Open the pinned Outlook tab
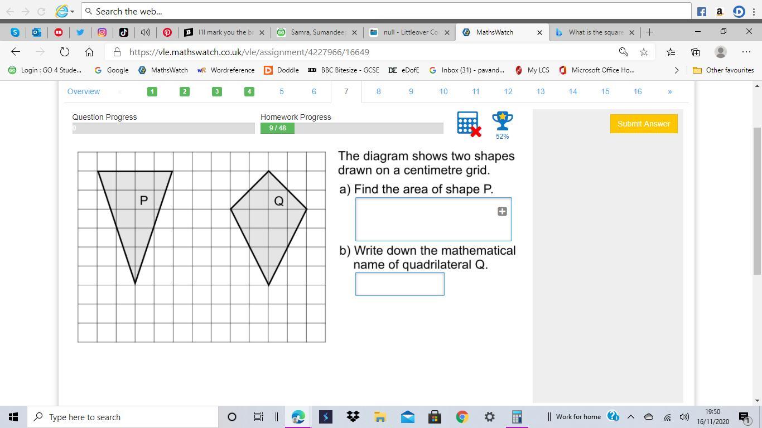The width and height of the screenshot is (762, 428). click(37, 32)
